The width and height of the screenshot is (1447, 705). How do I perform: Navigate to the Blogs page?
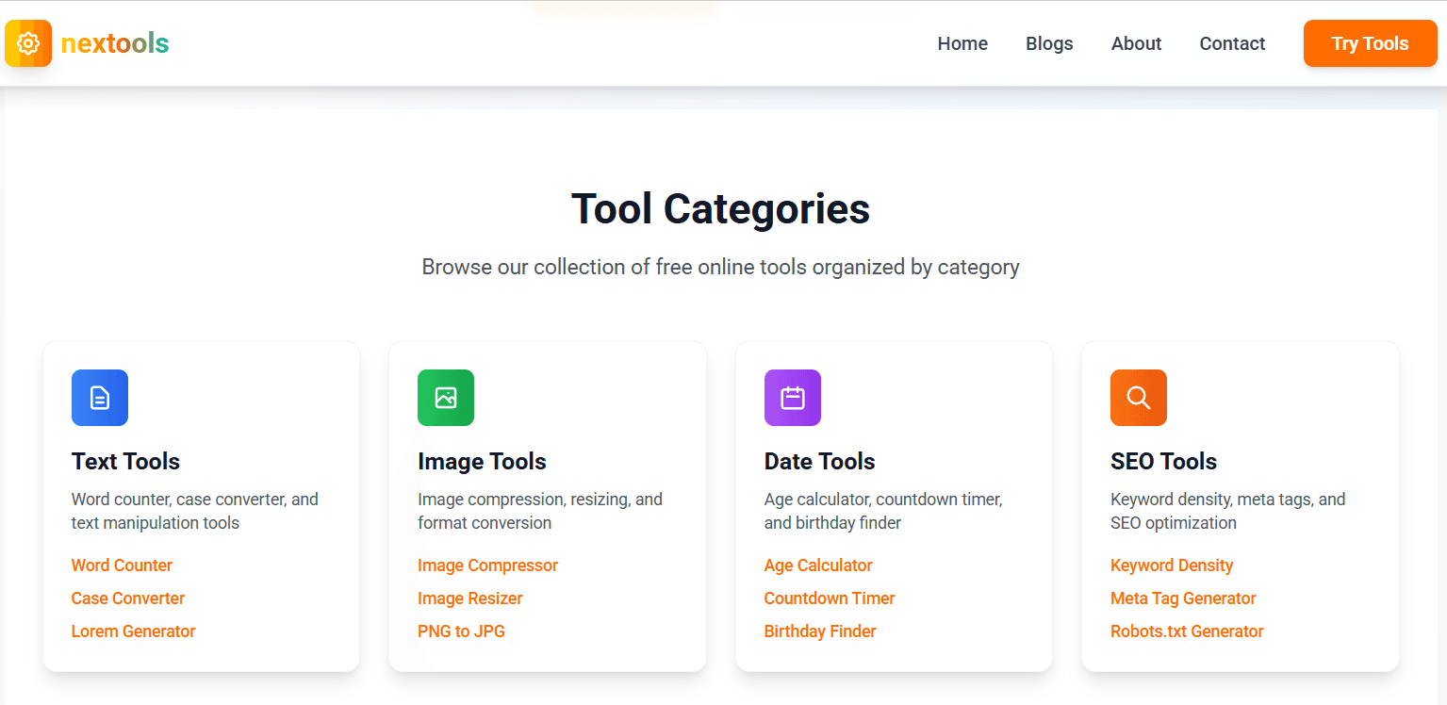click(x=1048, y=43)
